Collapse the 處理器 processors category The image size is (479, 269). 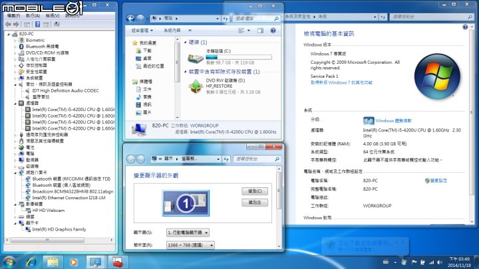(15, 104)
